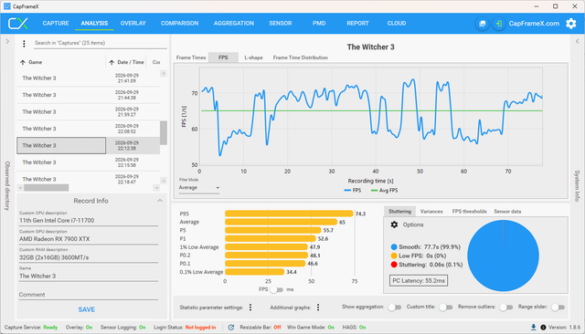Open the settings gear icon
This screenshot has height=334, width=585.
570,24
